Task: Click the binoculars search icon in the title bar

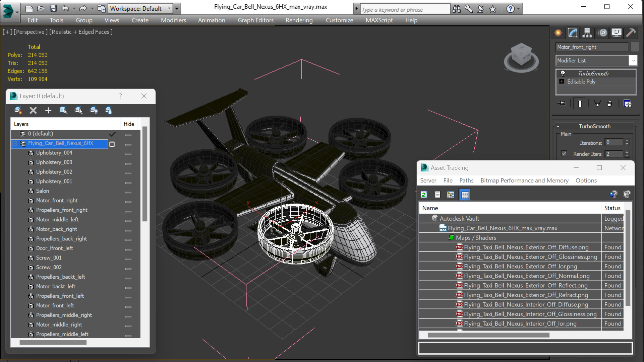Action: click(x=457, y=9)
